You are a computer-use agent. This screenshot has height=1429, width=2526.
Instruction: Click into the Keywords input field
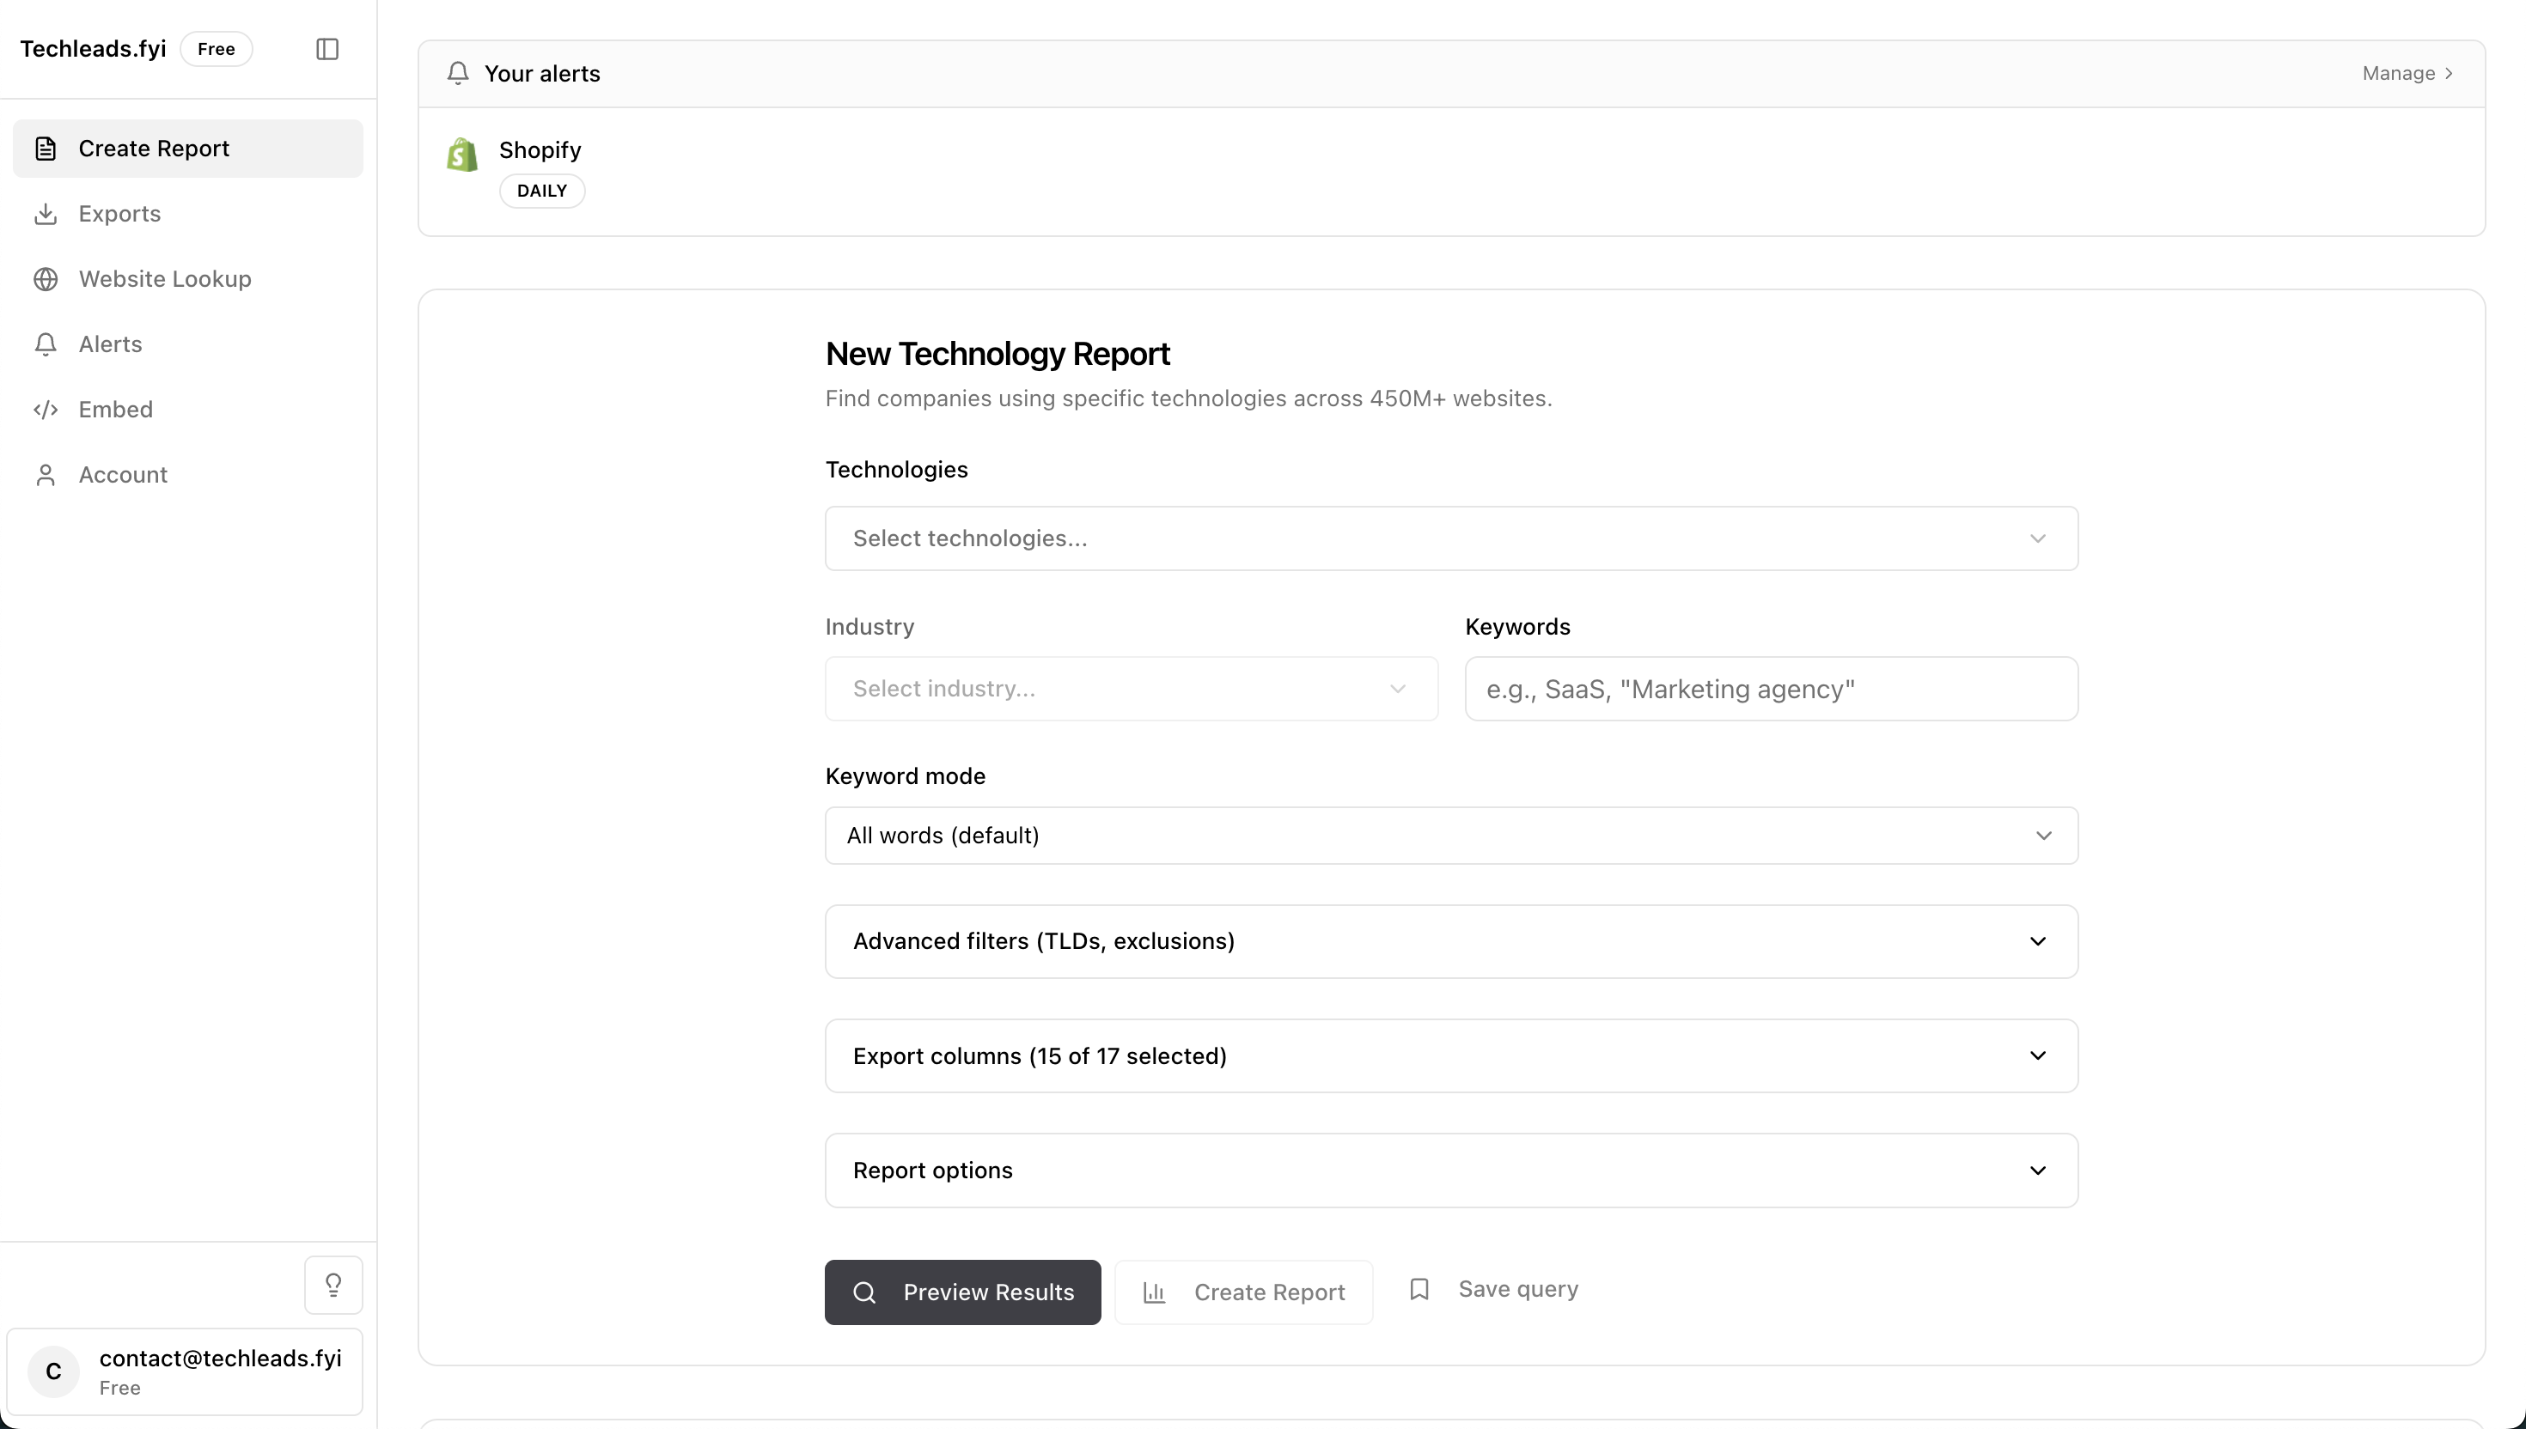1771,689
